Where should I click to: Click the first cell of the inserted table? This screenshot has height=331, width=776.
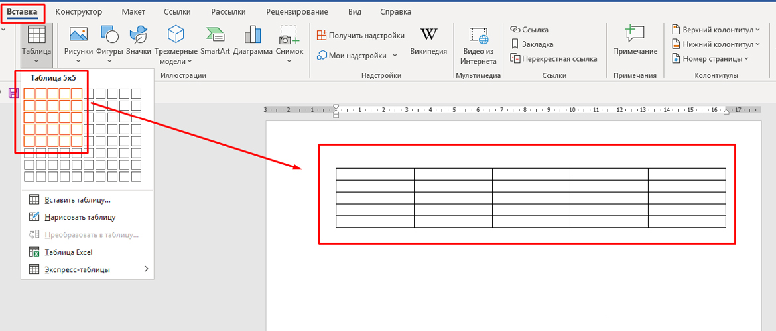375,174
